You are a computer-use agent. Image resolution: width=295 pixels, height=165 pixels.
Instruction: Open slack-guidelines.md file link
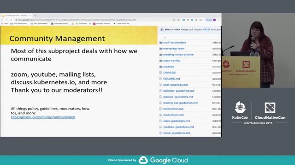[x=177, y=121]
